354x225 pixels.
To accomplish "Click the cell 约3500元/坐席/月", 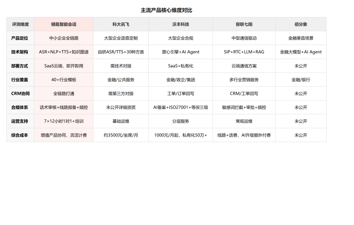I will (121, 135).
